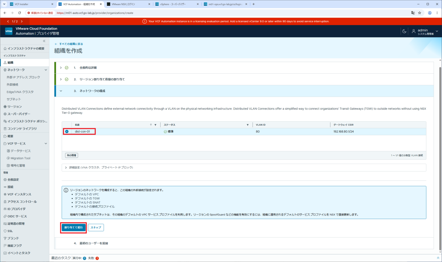The height and width of the screenshot is (262, 442).
Task: Open new browser tab plus button
Action: pos(253,4)
